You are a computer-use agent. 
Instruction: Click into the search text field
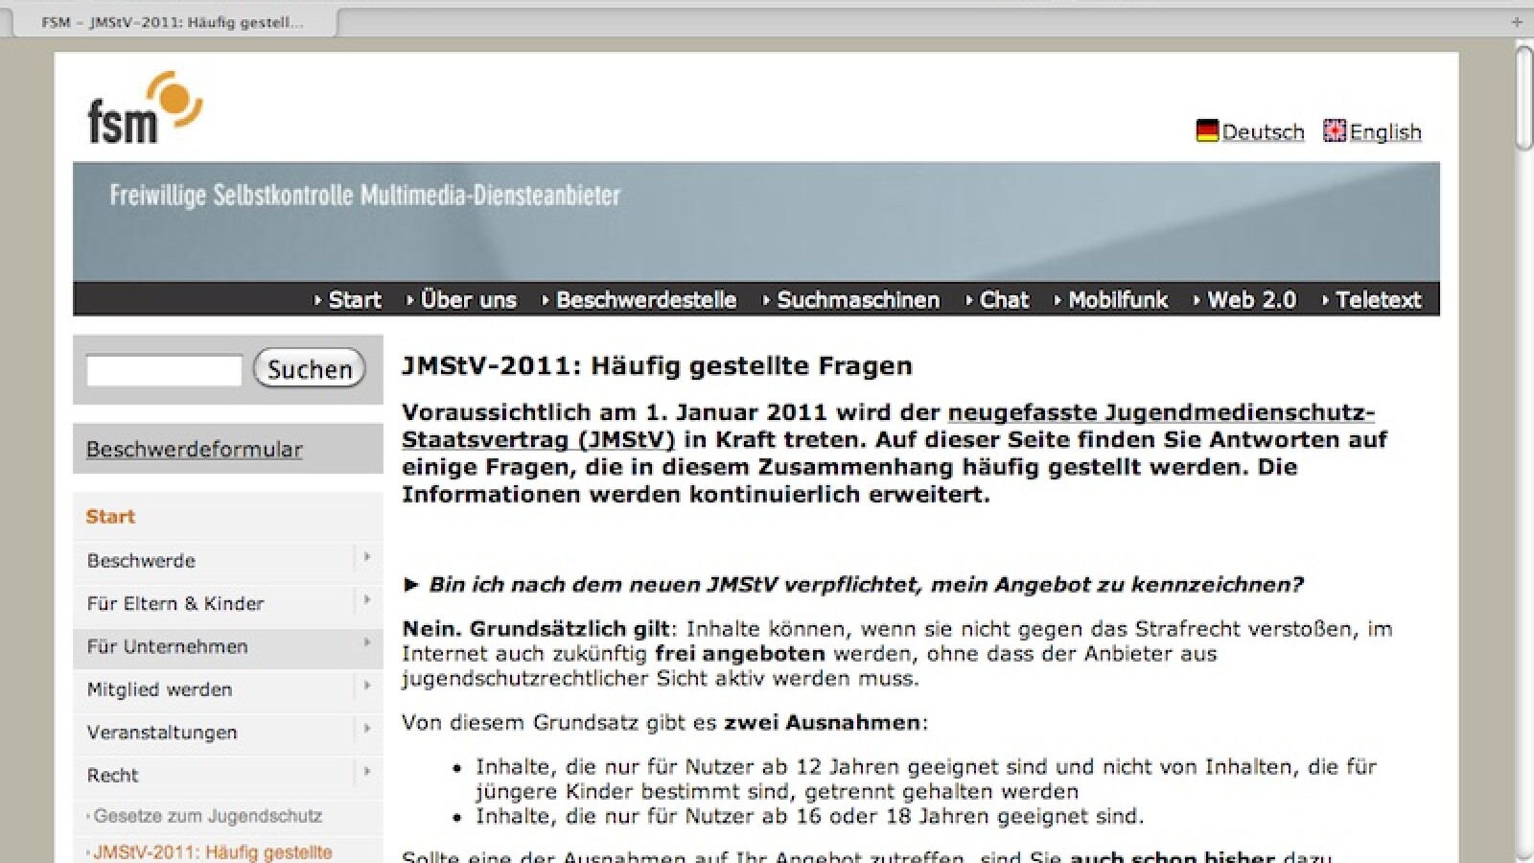click(x=164, y=370)
